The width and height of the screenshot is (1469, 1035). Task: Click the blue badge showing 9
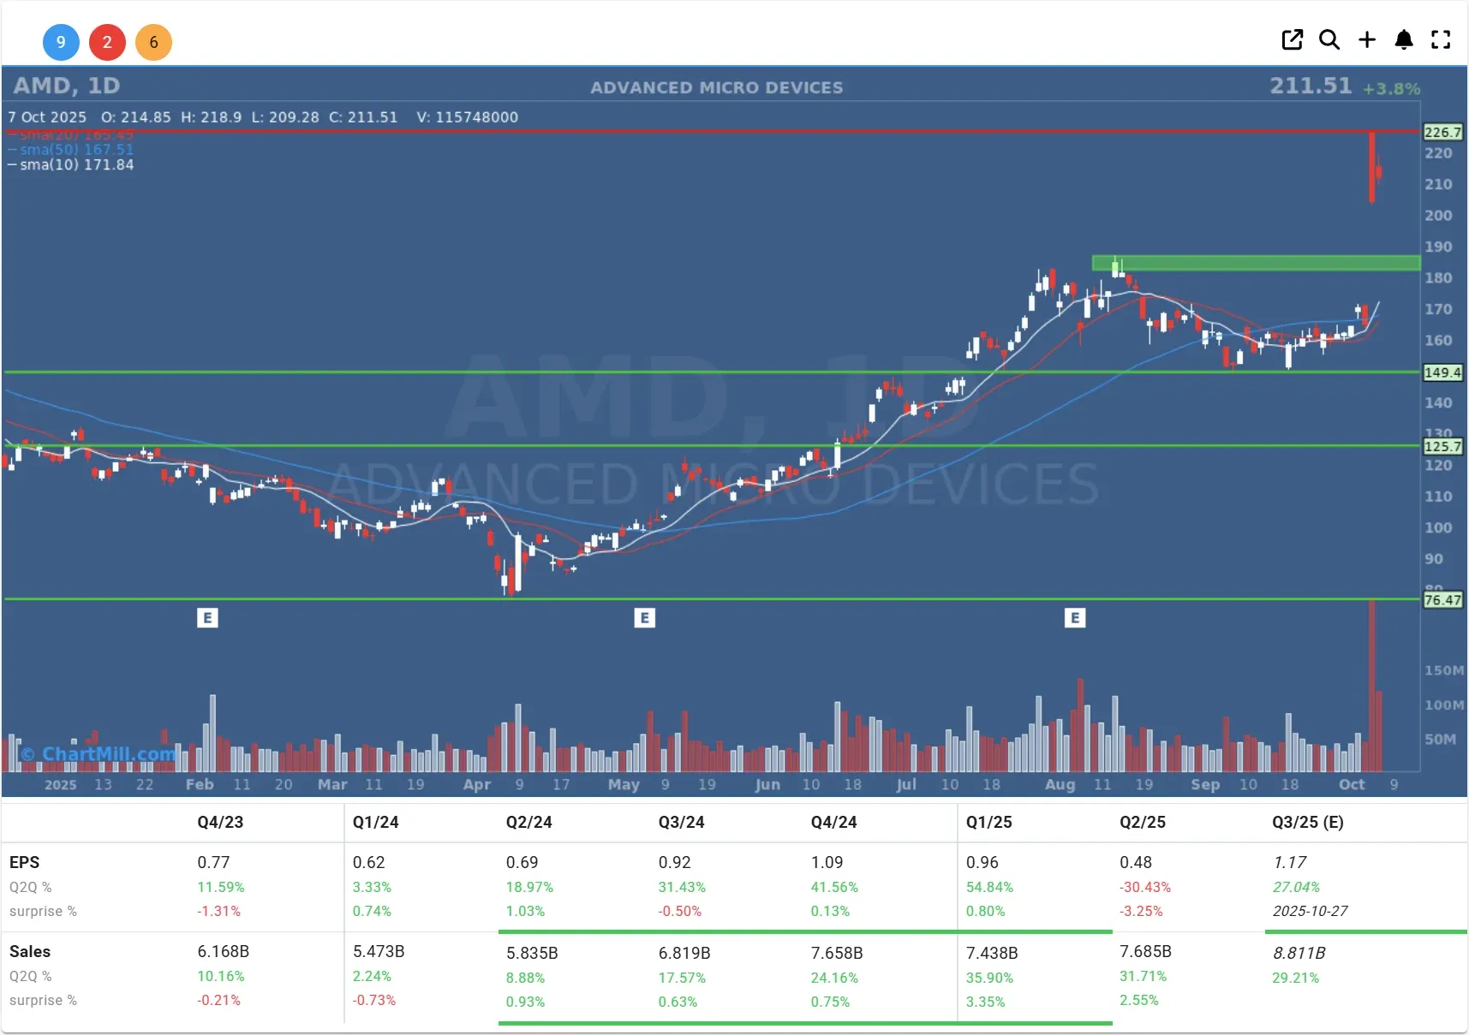tap(61, 42)
